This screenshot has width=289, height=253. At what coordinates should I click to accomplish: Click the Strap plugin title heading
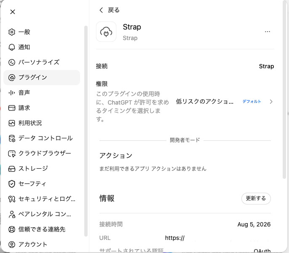point(132,27)
